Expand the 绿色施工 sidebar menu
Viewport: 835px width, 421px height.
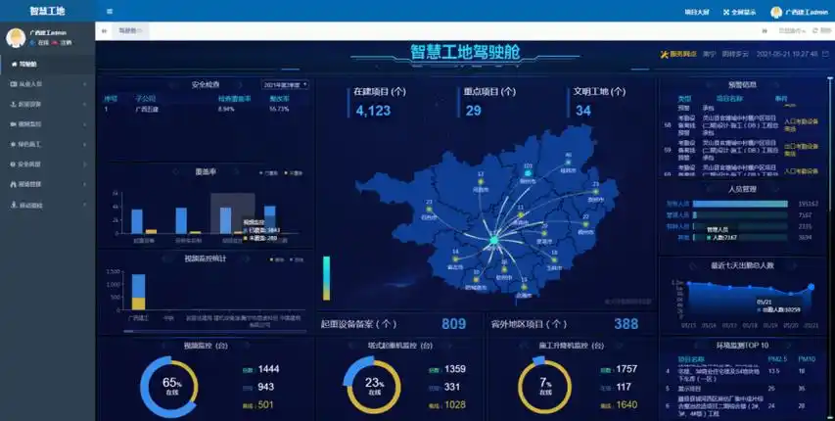48,145
